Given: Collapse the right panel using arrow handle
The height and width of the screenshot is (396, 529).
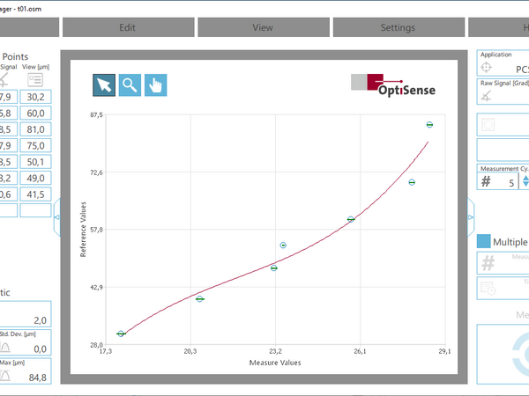Looking at the screenshot, I should 471,216.
